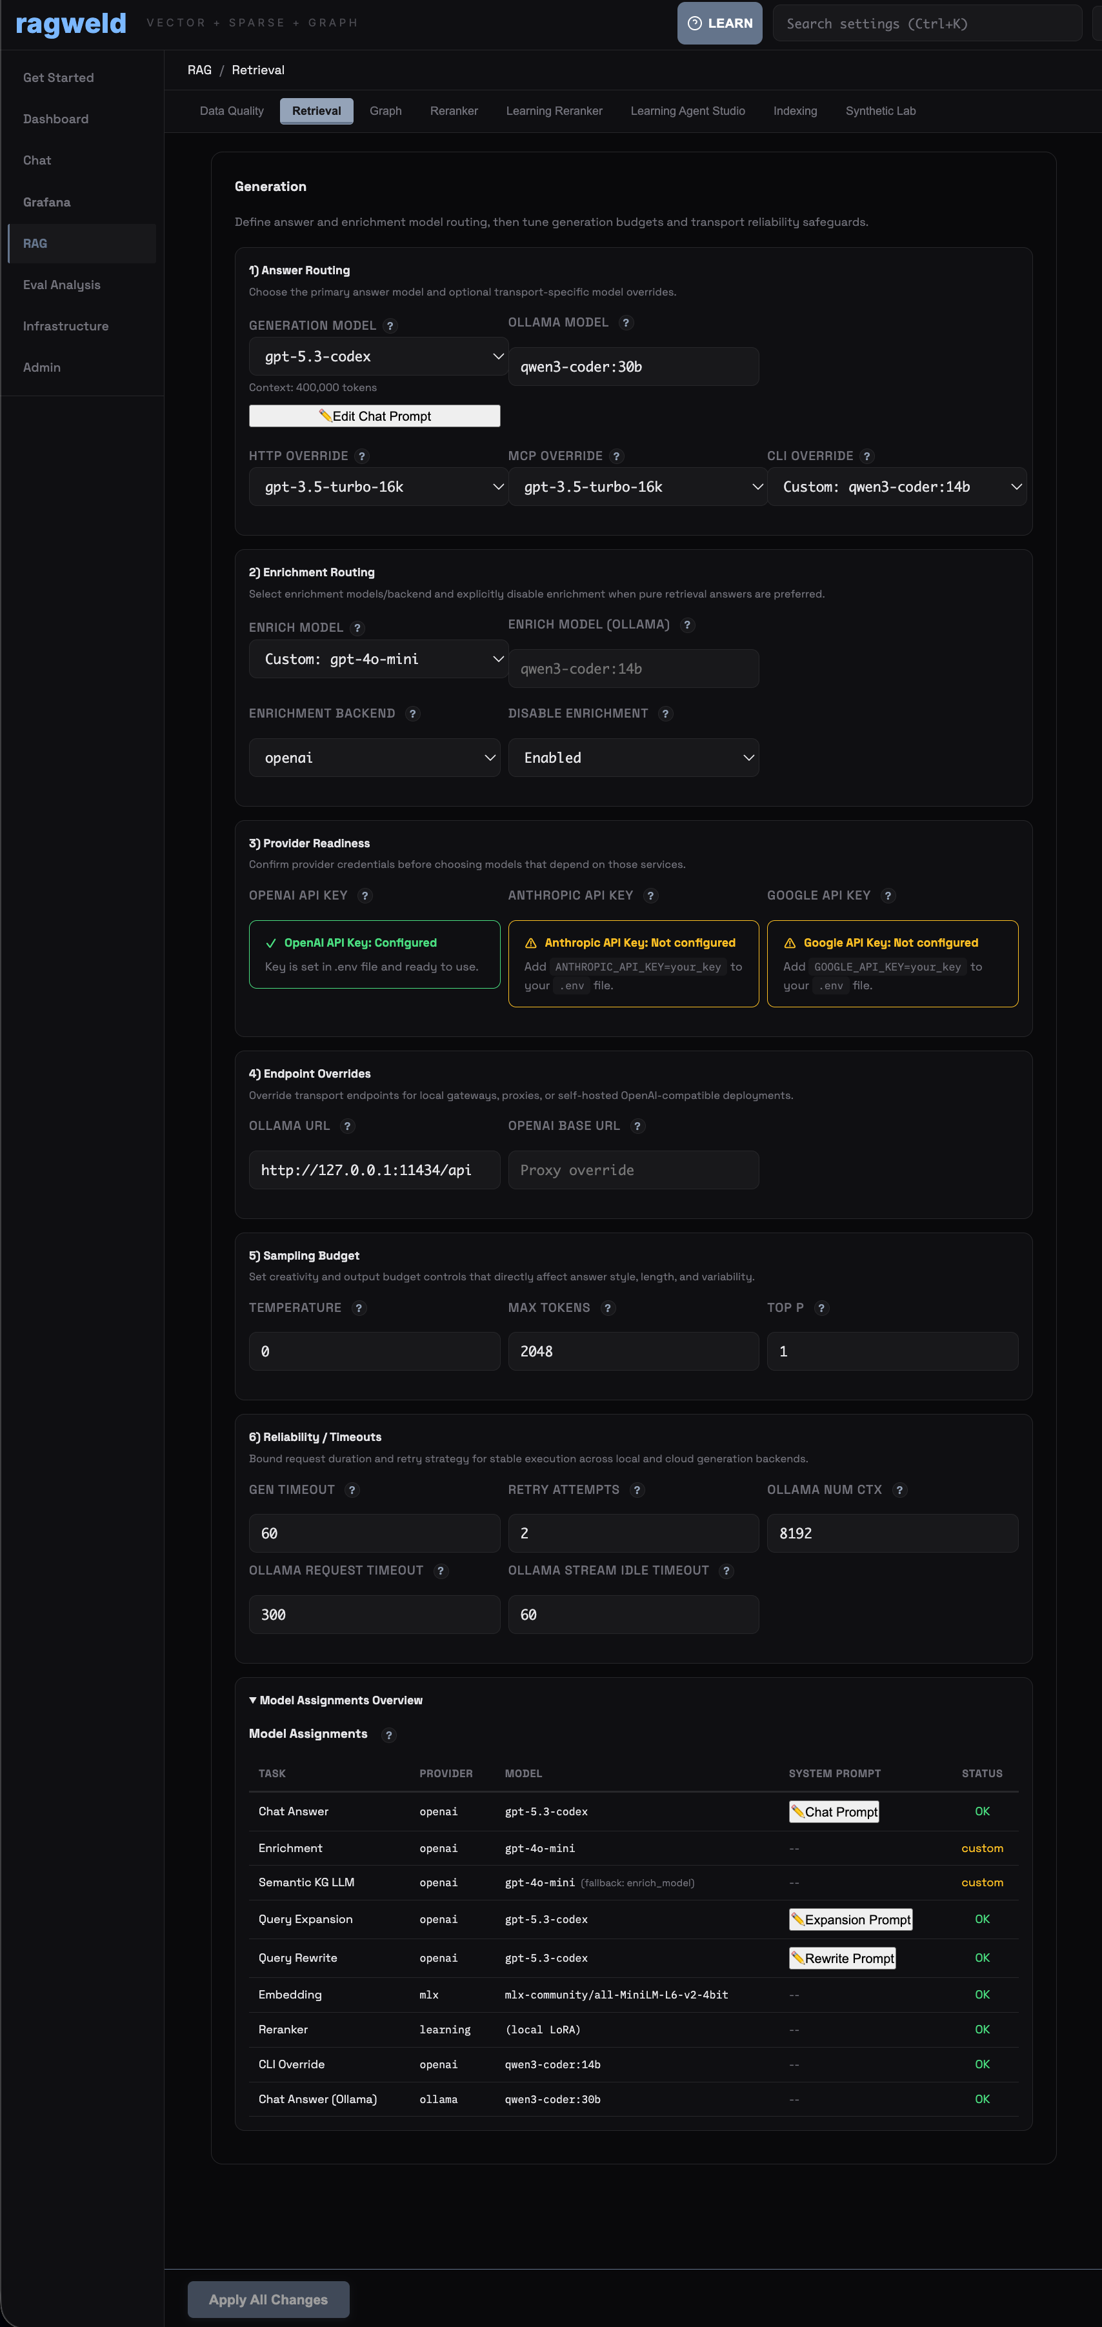Show help for Enrichment Backend
The image size is (1102, 2327).
(x=413, y=714)
